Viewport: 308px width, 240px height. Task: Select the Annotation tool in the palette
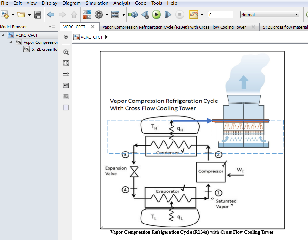66,85
